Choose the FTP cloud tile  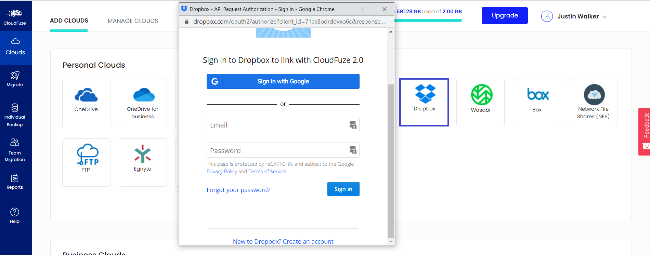click(x=87, y=162)
